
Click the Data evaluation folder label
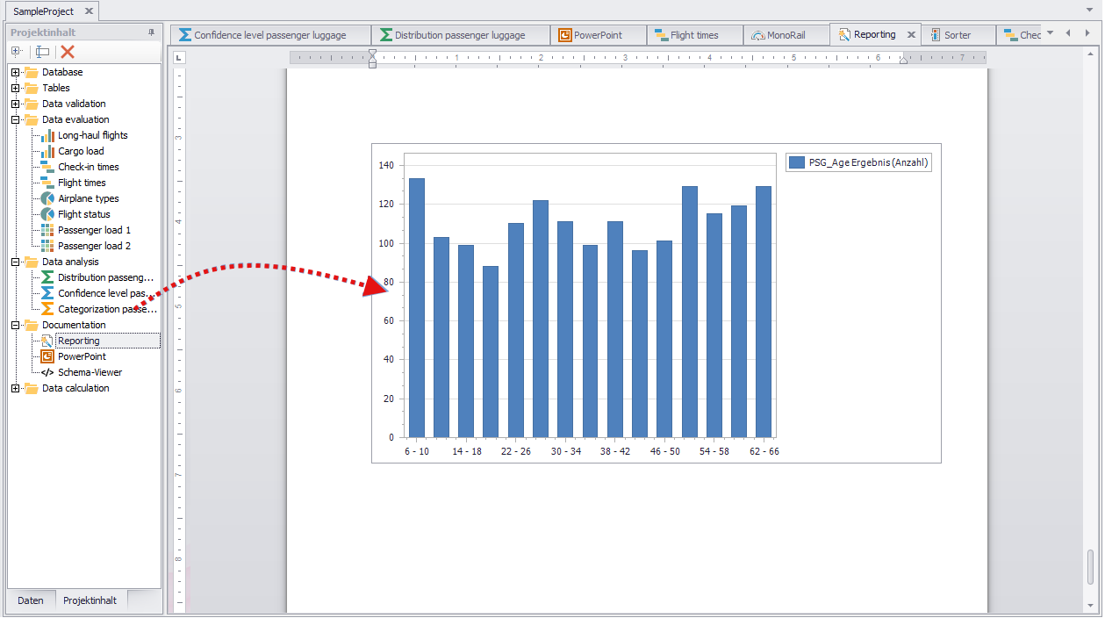point(75,119)
